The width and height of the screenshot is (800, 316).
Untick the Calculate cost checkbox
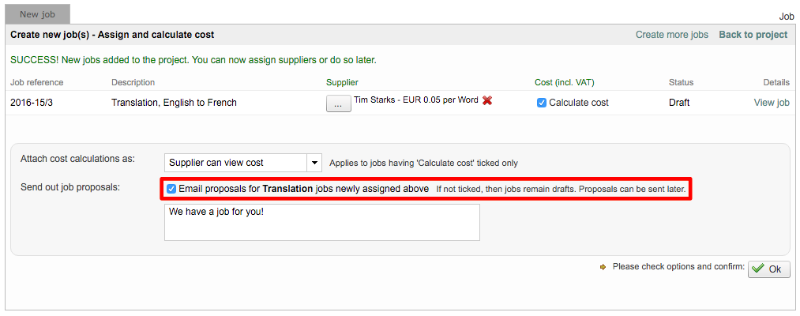coord(542,103)
